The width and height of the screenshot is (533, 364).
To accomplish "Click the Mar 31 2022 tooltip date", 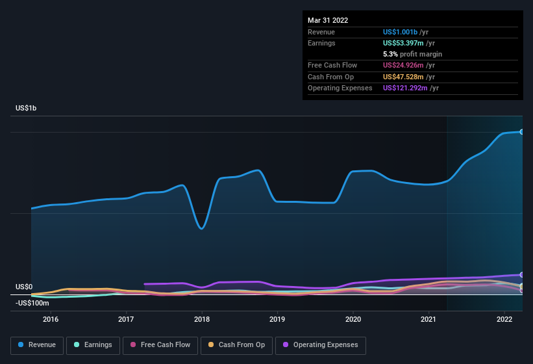I will pos(328,20).
